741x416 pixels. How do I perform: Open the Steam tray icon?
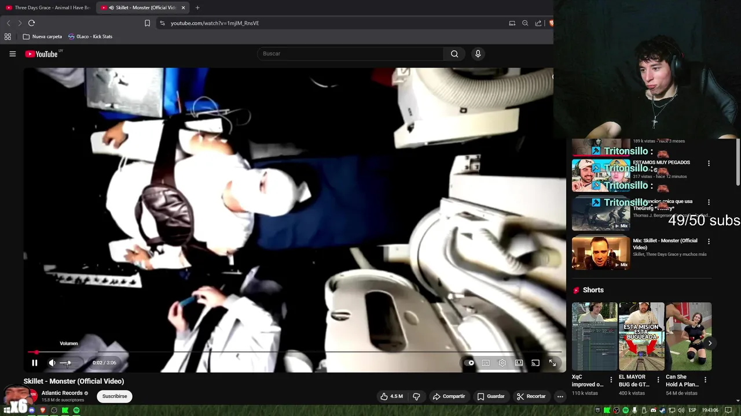click(x=662, y=410)
